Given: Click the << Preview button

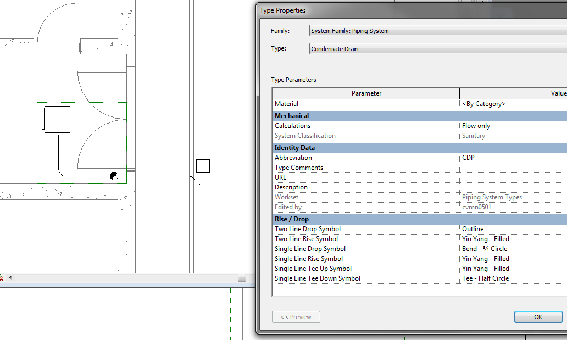Looking at the screenshot, I should [x=296, y=317].
